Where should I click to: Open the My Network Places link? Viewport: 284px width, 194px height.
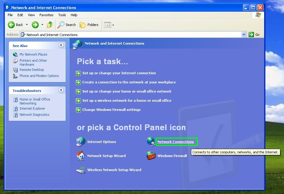[x=33, y=54]
